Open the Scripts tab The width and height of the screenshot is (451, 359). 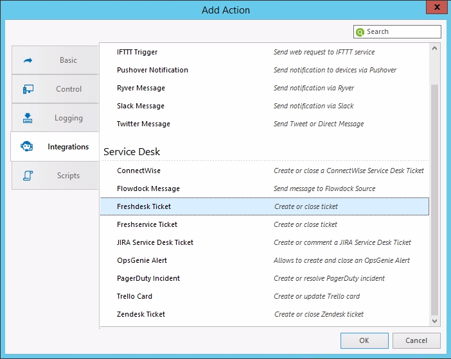click(x=55, y=176)
